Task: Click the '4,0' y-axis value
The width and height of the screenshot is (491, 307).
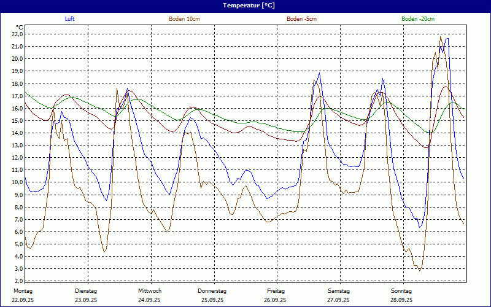Action: pos(19,256)
